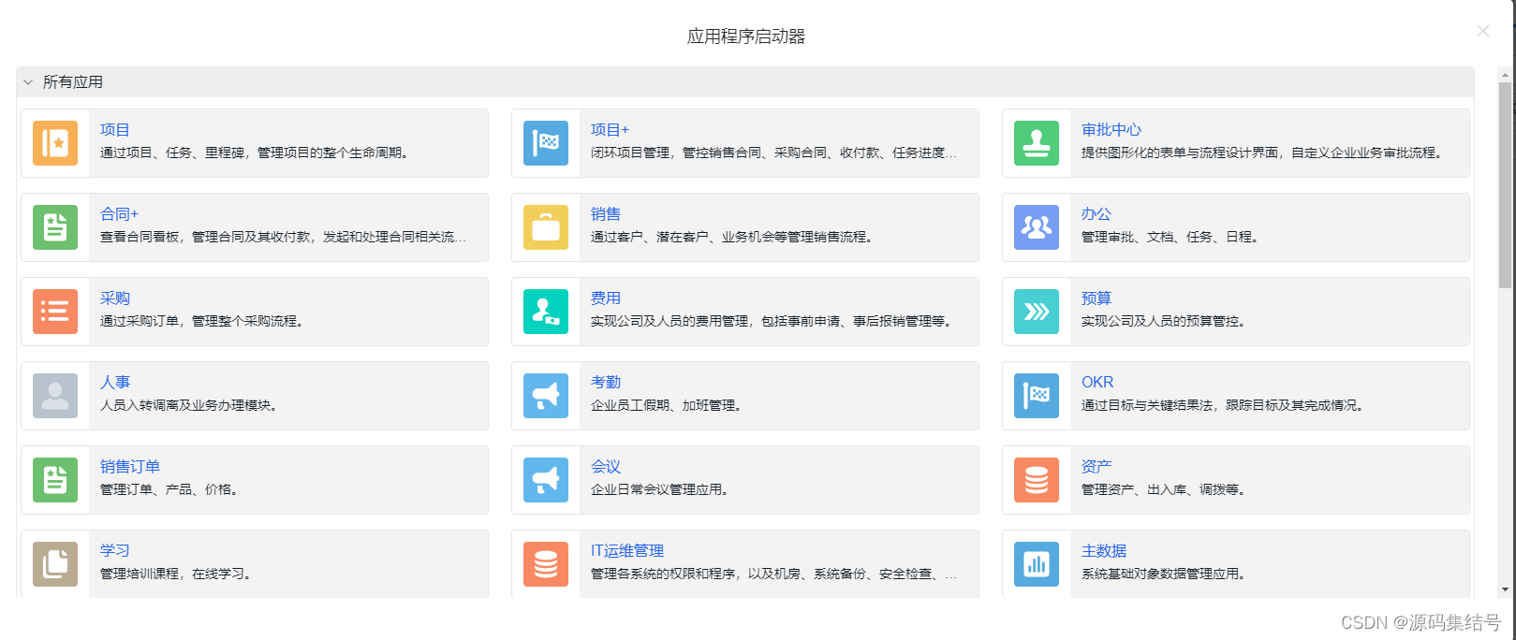Open the 合同+ app link

coord(119,214)
